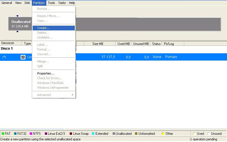Open the Help menu
227x142 pixels.
pyautogui.click(x=72, y=3)
